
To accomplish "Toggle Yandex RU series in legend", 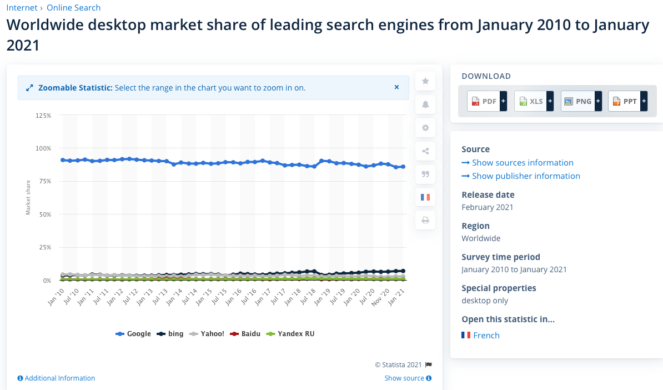I will coord(290,334).
